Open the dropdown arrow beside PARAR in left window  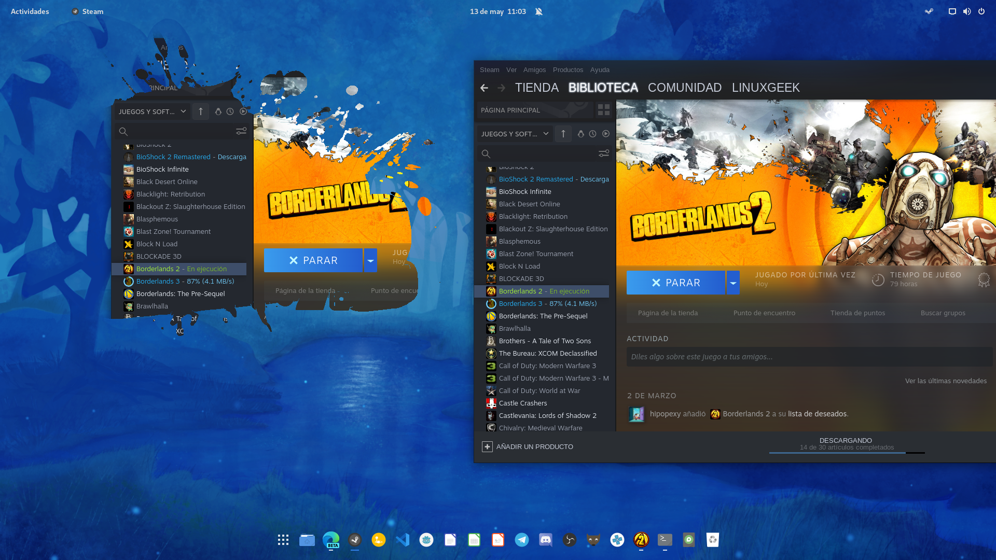tap(370, 260)
